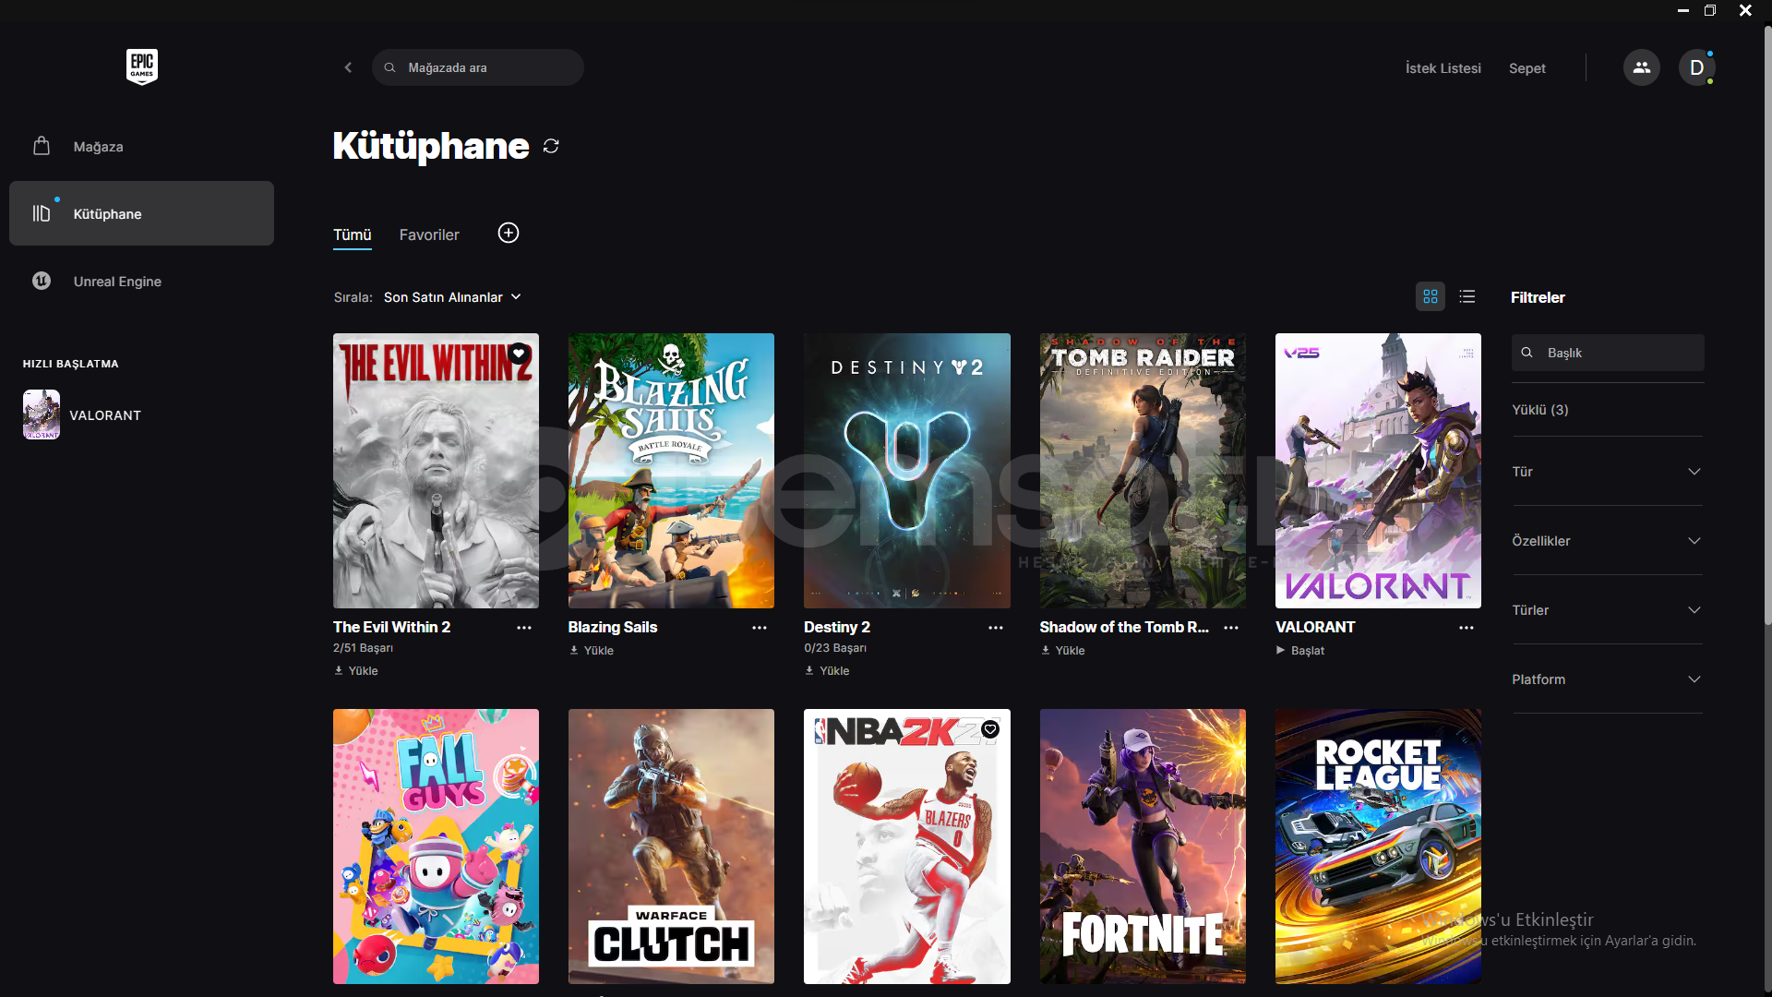Image resolution: width=1772 pixels, height=997 pixels.
Task: Focus the Başlık filter field
Action: pyautogui.click(x=1608, y=353)
